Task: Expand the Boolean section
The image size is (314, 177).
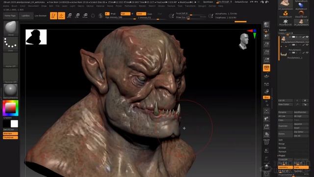Action: [x=282, y=147]
